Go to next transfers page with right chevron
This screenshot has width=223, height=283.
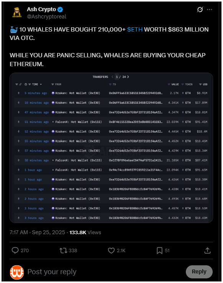[128, 77]
